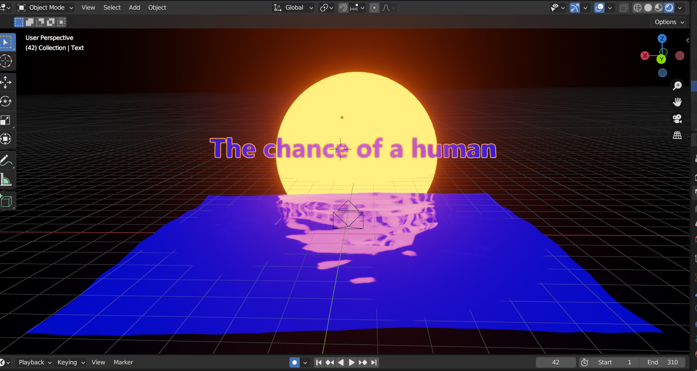The width and height of the screenshot is (697, 371).
Task: Activate the 3D Cursor tool
Action: click(7, 61)
